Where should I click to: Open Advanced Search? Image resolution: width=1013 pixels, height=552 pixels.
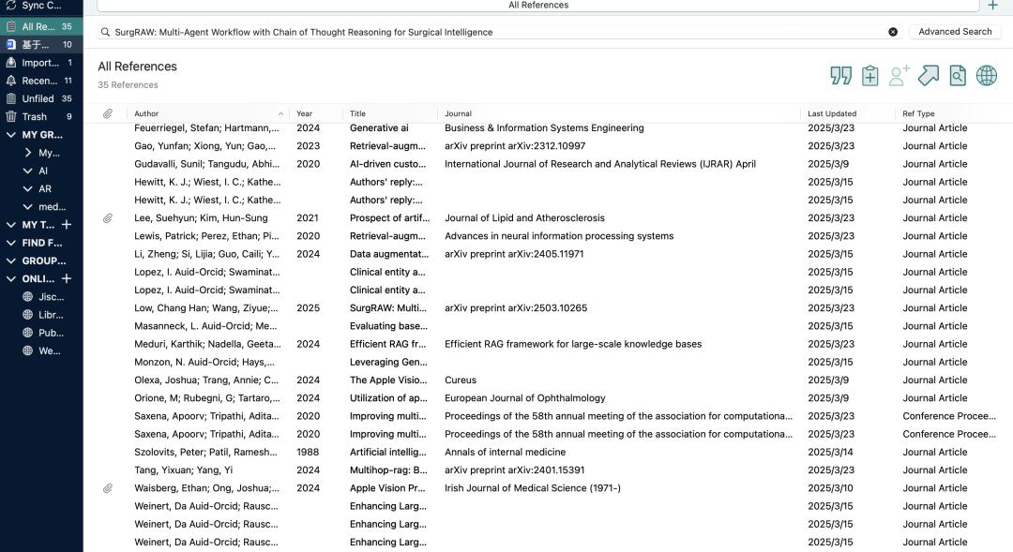coord(955,32)
